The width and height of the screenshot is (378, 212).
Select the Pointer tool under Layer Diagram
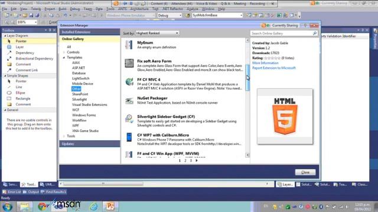pos(21,41)
